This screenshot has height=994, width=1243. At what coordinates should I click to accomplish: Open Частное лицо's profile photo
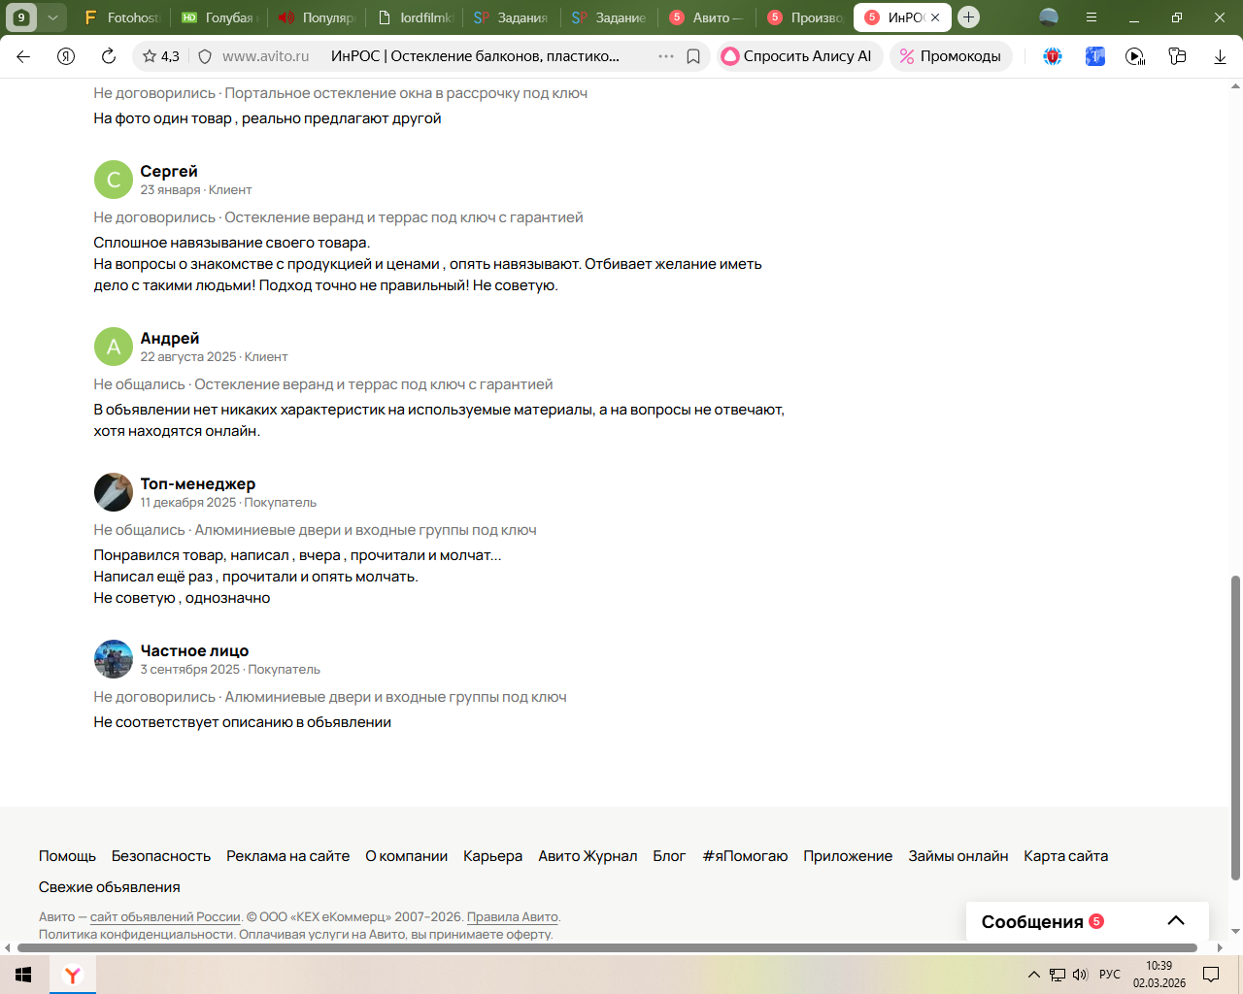point(114,659)
